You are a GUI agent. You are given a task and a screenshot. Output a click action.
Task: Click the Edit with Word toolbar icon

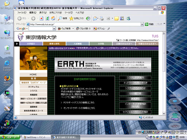coord(108,18)
